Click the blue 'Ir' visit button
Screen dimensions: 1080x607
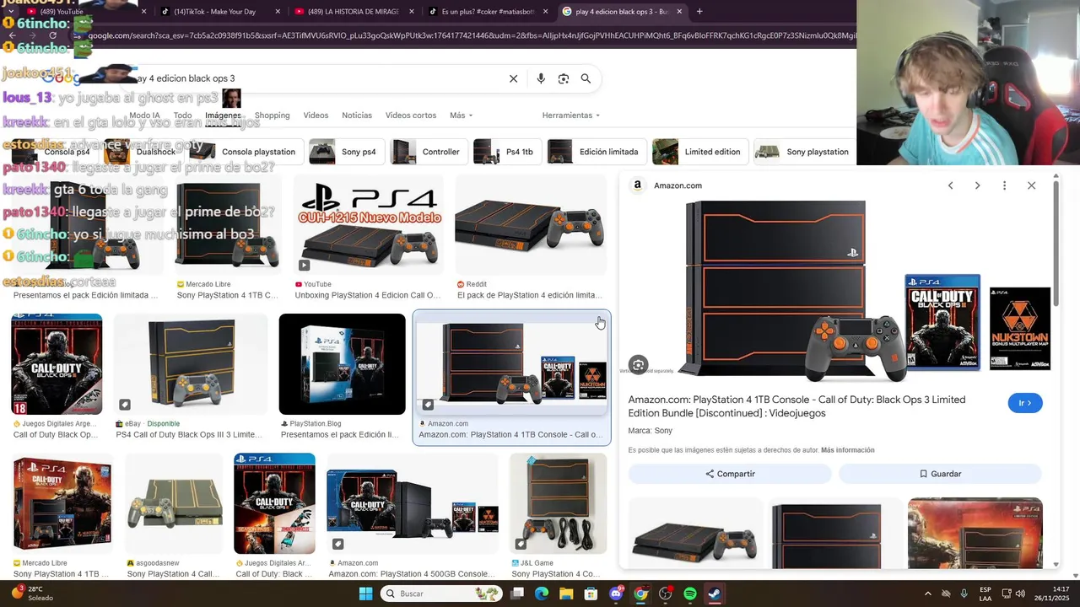(x=1025, y=403)
